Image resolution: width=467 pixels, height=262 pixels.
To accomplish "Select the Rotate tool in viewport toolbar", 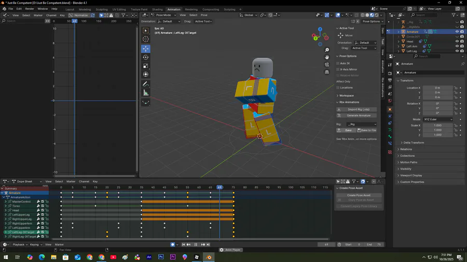I will 146,57.
